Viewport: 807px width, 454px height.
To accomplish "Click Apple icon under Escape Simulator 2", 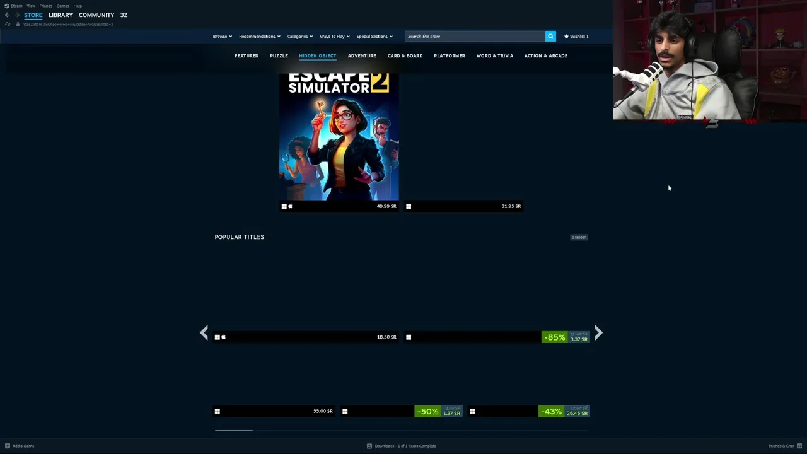I will coord(290,206).
